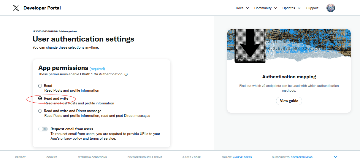The image size is (360, 164).
Task: Click the © 2025 X Corp. text
Action: (x=192, y=157)
